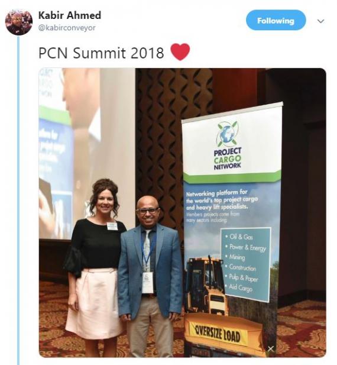Image resolution: width=337 pixels, height=365 pixels.
Task: Click the OVERSIZE LOAD yellow sign
Action: tap(217, 334)
